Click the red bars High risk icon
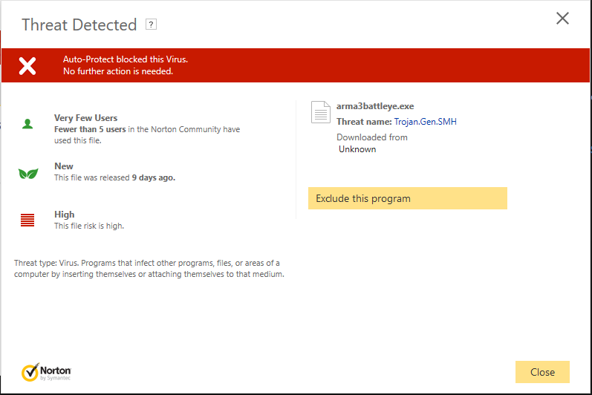 click(27, 220)
